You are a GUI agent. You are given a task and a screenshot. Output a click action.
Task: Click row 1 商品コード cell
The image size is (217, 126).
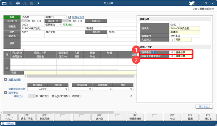click(x=40, y=60)
